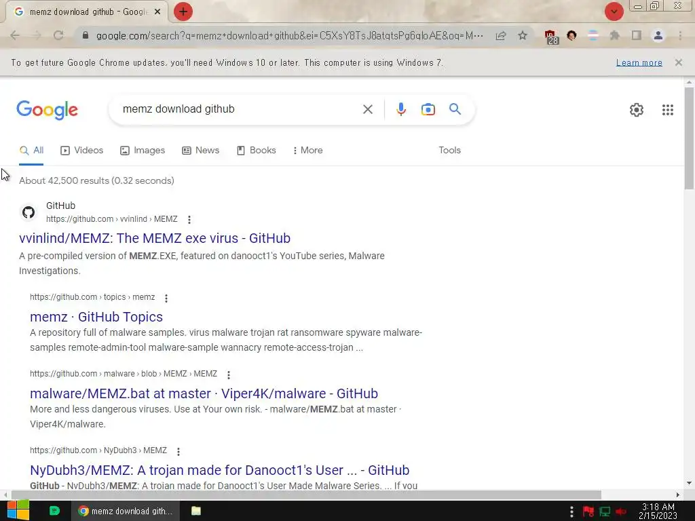The width and height of the screenshot is (695, 521).
Task: Switch to the Images tab
Action: tap(143, 150)
